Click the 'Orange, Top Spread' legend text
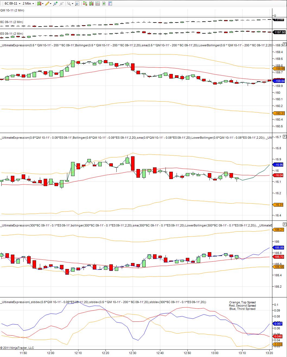 tap(242, 302)
